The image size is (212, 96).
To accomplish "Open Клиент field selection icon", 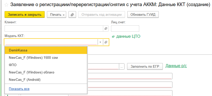I will (106, 28).
